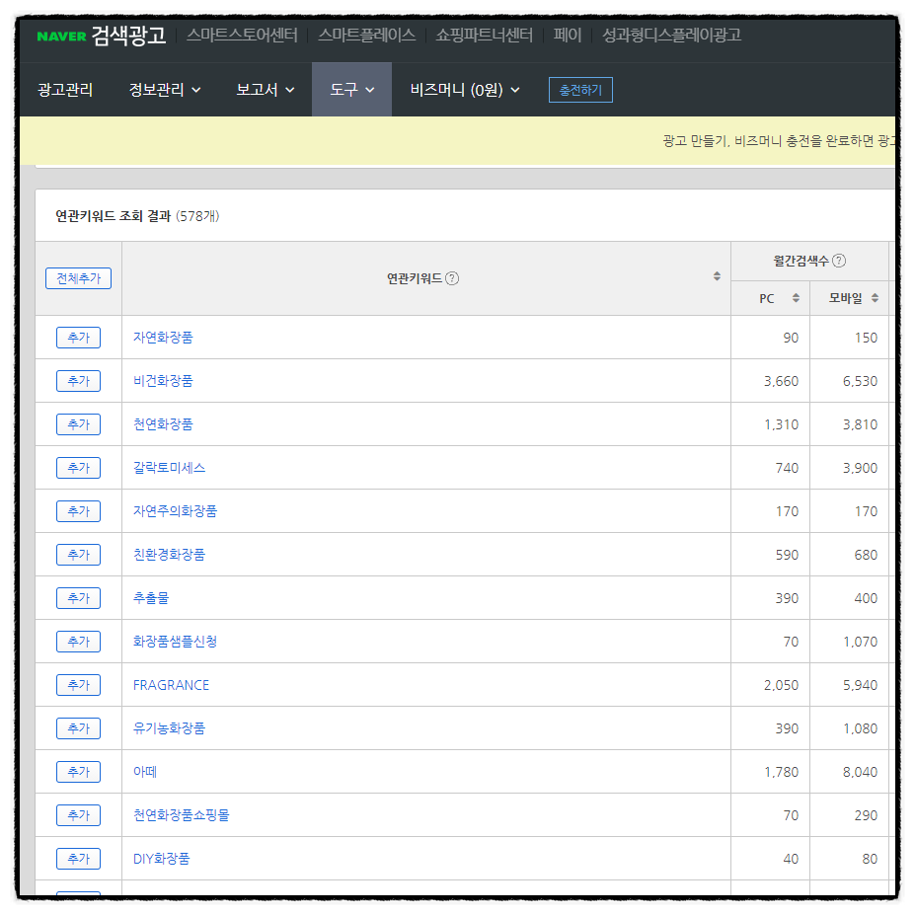
Task: Add the 유기농화장품 keyword
Action: click(x=78, y=728)
